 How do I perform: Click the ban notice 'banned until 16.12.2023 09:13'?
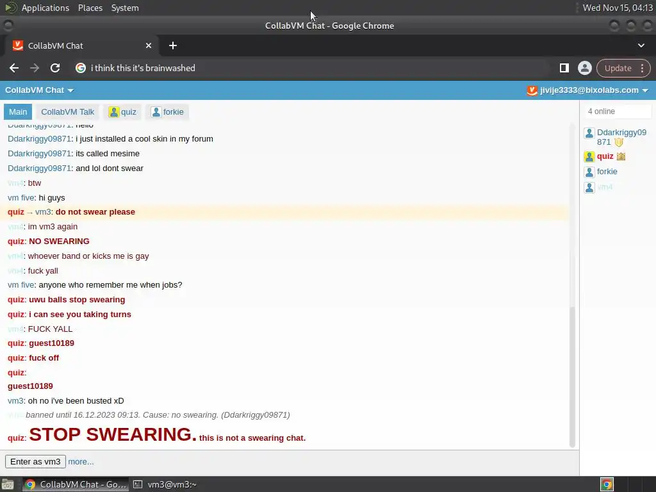point(158,415)
